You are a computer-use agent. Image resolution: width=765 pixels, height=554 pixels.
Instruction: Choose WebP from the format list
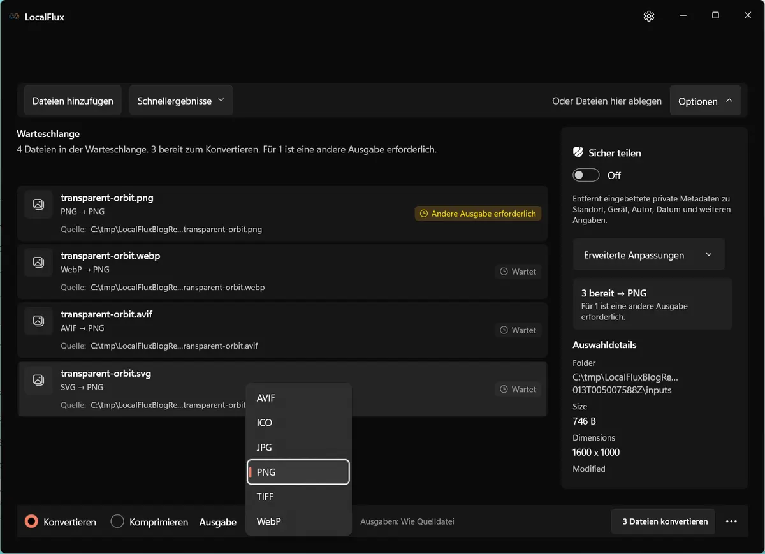point(298,521)
